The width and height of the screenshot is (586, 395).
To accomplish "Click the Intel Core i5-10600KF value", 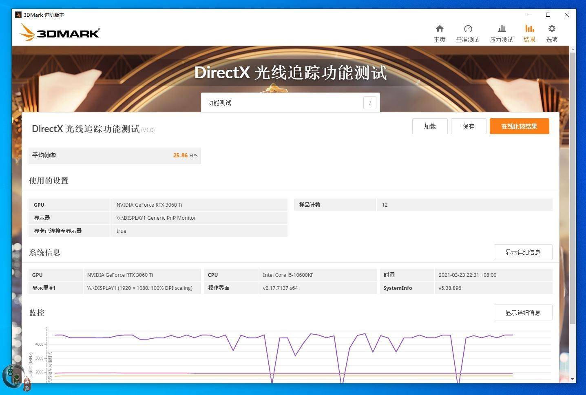I will click(x=288, y=275).
